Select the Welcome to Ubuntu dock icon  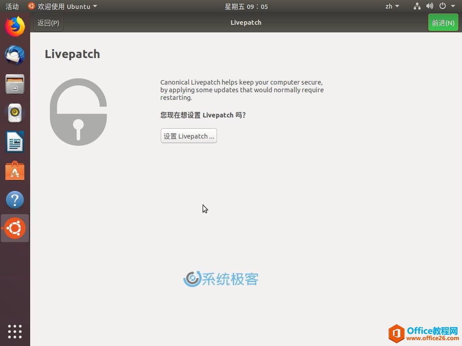[x=15, y=228]
